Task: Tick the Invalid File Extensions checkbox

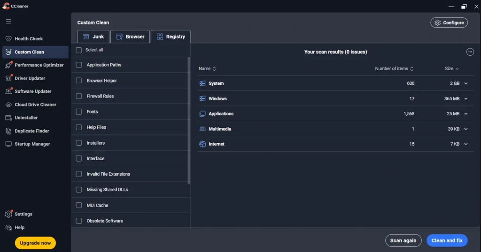Action: (x=79, y=174)
